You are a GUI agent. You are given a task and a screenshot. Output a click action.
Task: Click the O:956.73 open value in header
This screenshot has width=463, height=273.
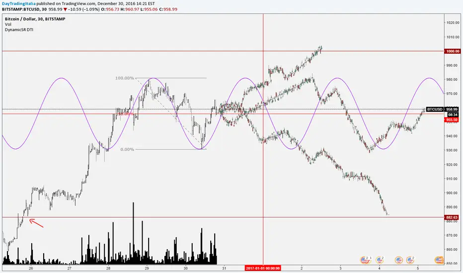110,9
